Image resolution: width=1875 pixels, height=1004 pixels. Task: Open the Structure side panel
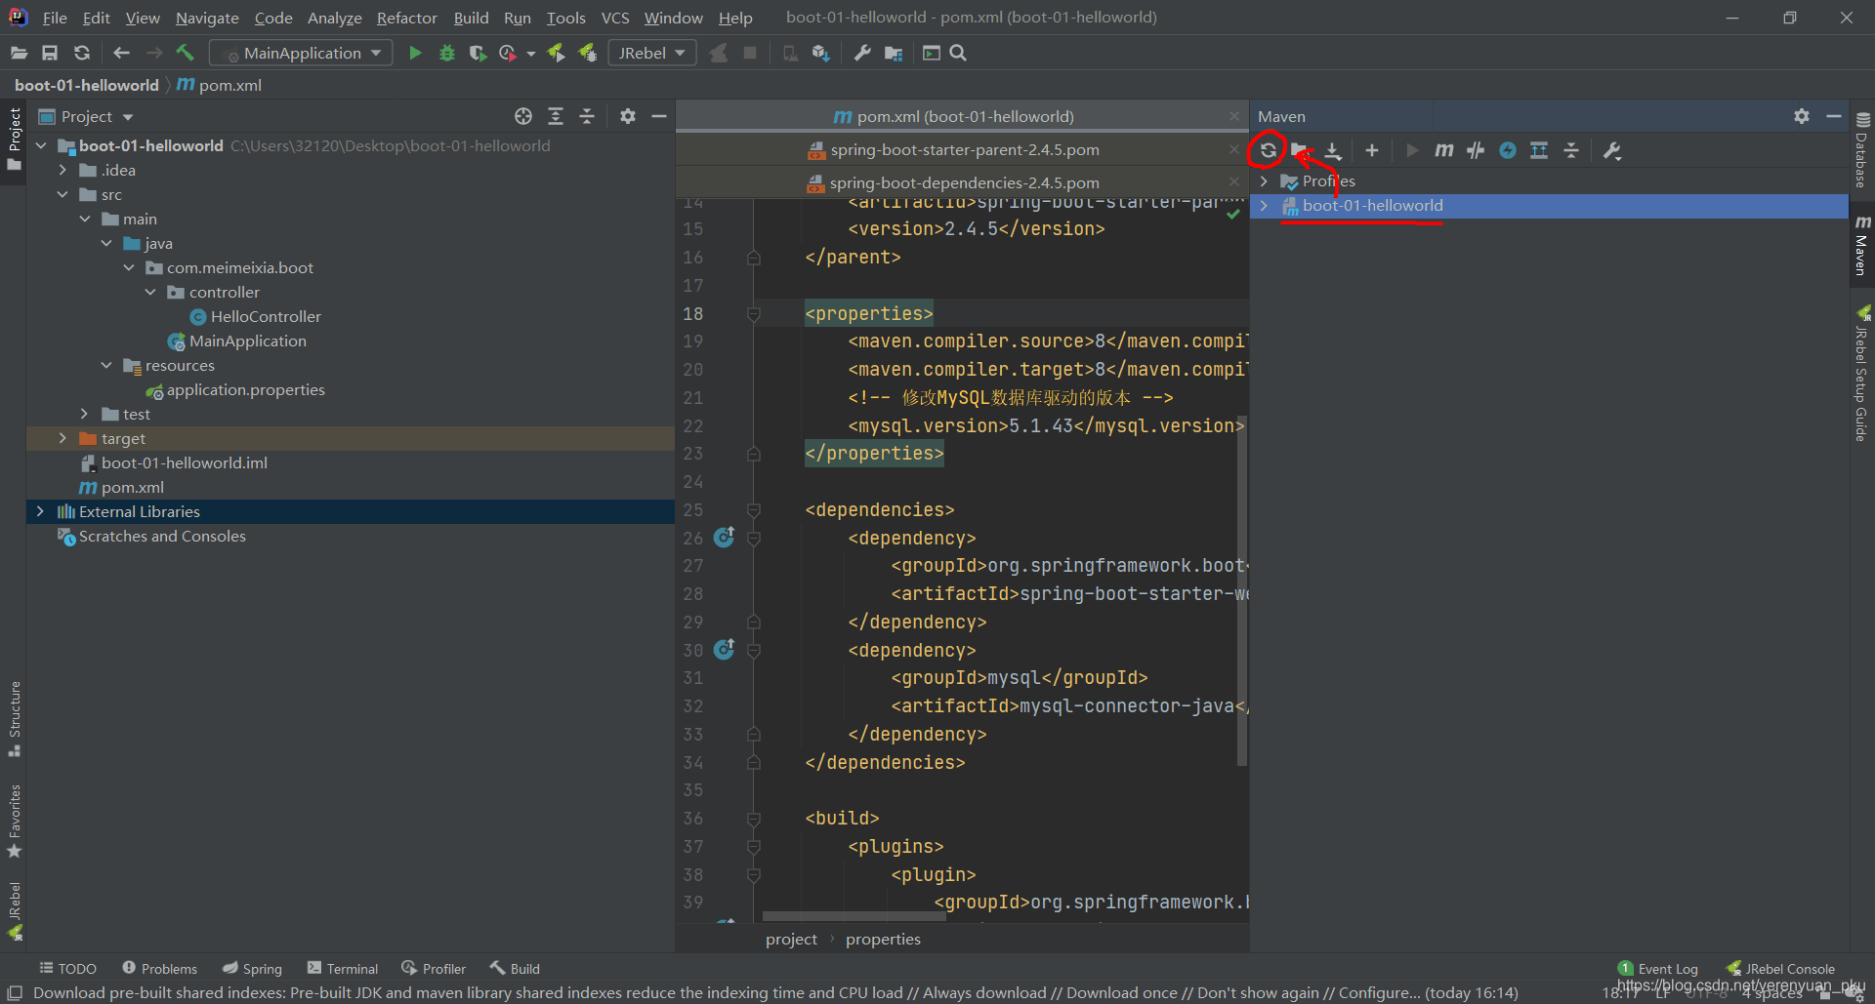(14, 719)
